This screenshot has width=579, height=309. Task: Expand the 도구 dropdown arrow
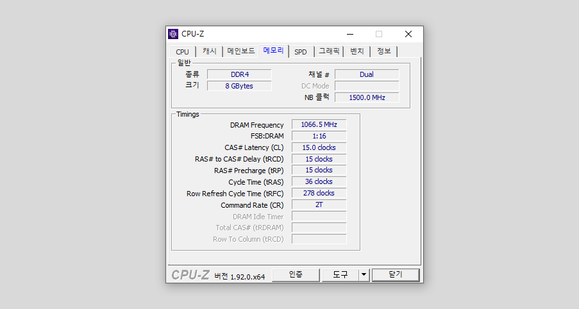[364, 275]
